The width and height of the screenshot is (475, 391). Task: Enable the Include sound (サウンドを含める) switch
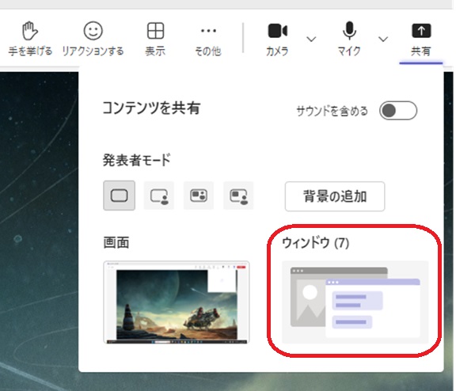[397, 111]
